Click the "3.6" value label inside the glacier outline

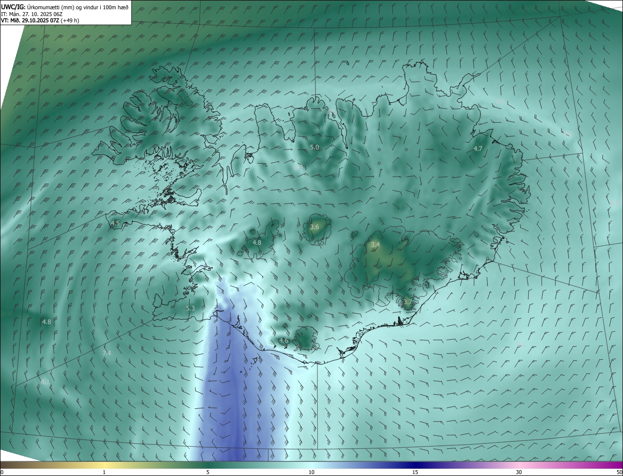pyautogui.click(x=314, y=227)
